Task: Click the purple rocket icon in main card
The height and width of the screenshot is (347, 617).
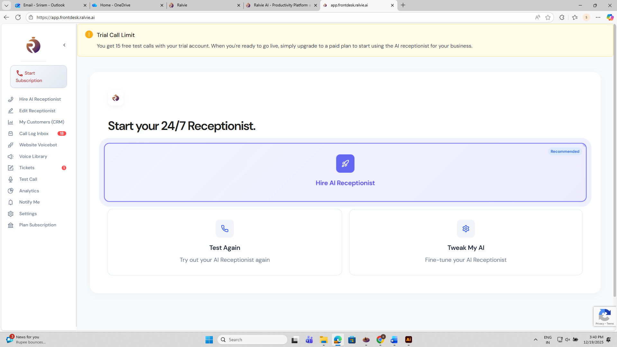Action: click(345, 163)
